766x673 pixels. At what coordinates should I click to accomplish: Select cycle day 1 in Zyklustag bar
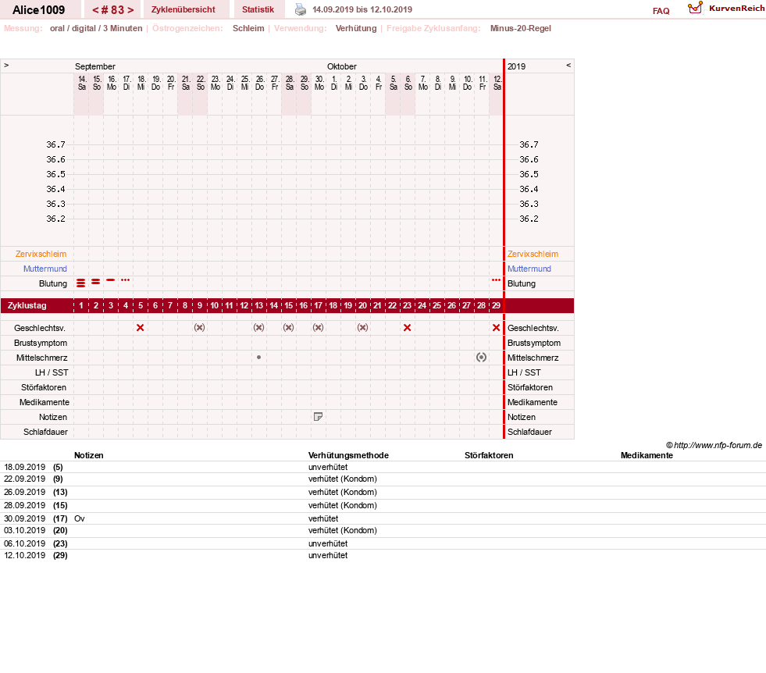point(81,306)
